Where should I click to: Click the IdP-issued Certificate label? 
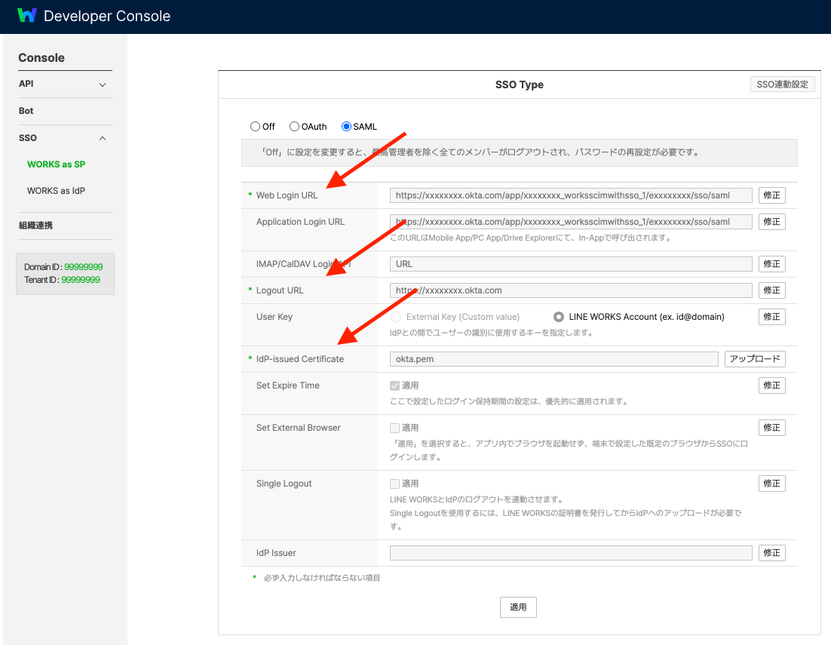[x=300, y=359]
